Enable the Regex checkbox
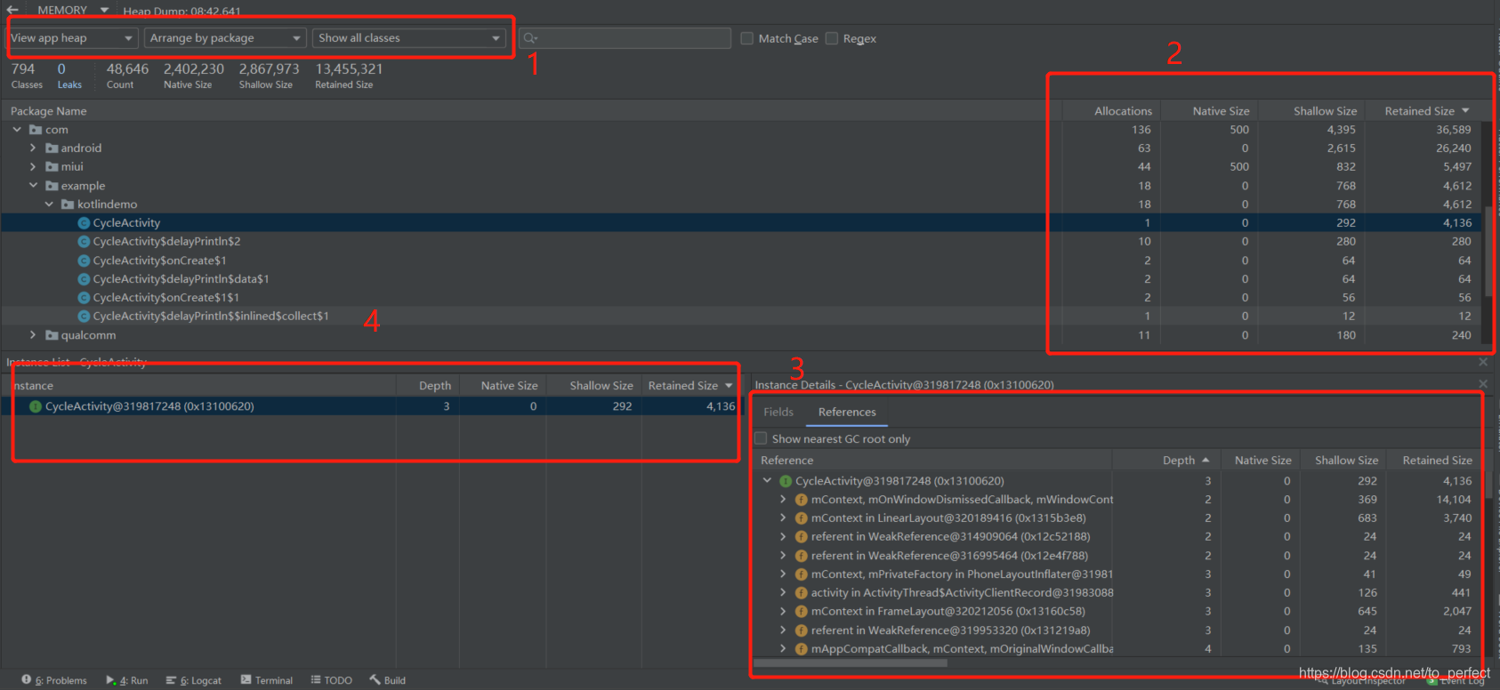Screen dimensions: 1500x690 (832, 38)
